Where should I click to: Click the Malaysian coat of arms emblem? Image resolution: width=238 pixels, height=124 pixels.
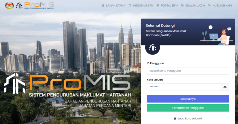9,6
